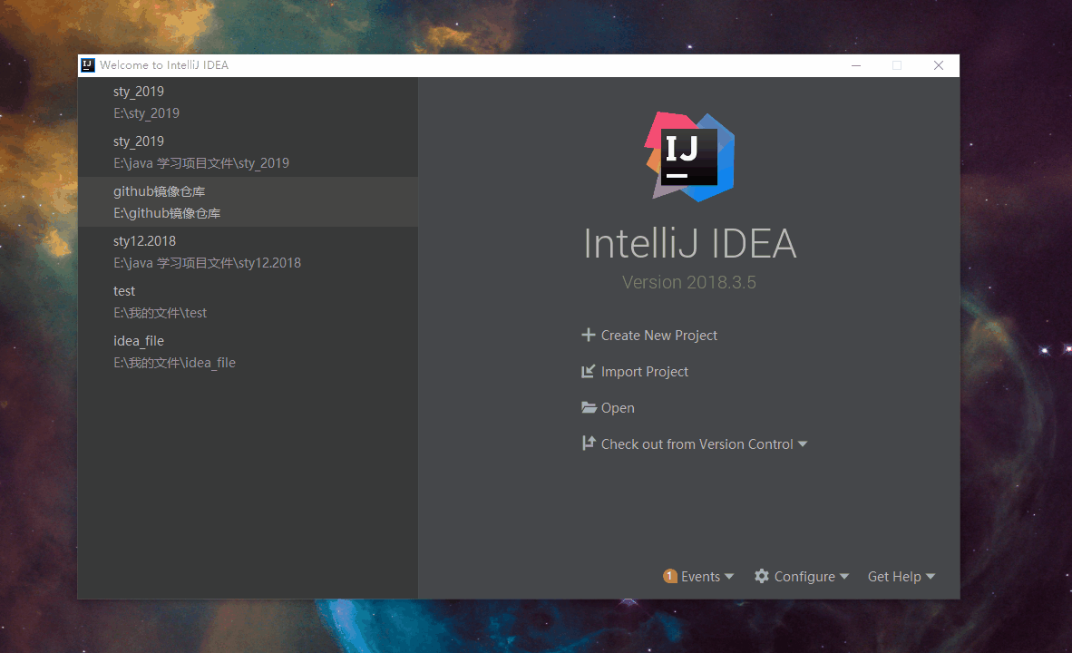1072x653 pixels.
Task: Click the Version 2018.3.5 text
Action: click(x=689, y=282)
